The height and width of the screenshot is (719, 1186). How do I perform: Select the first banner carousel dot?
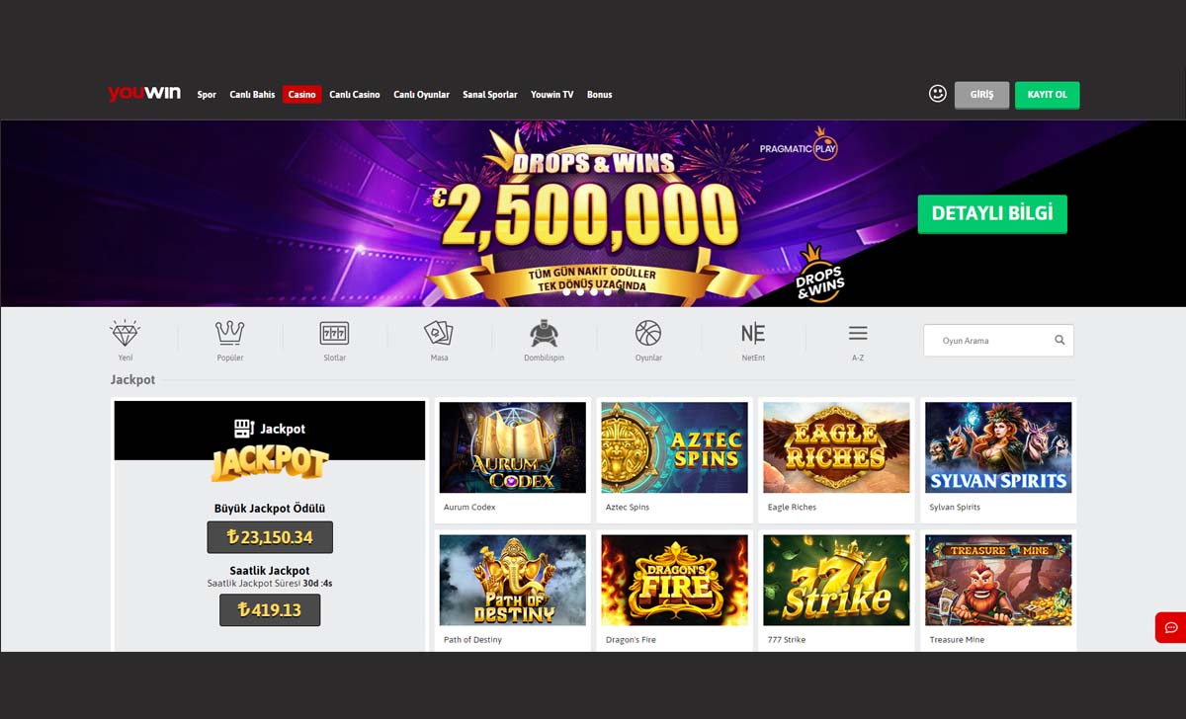coord(567,291)
